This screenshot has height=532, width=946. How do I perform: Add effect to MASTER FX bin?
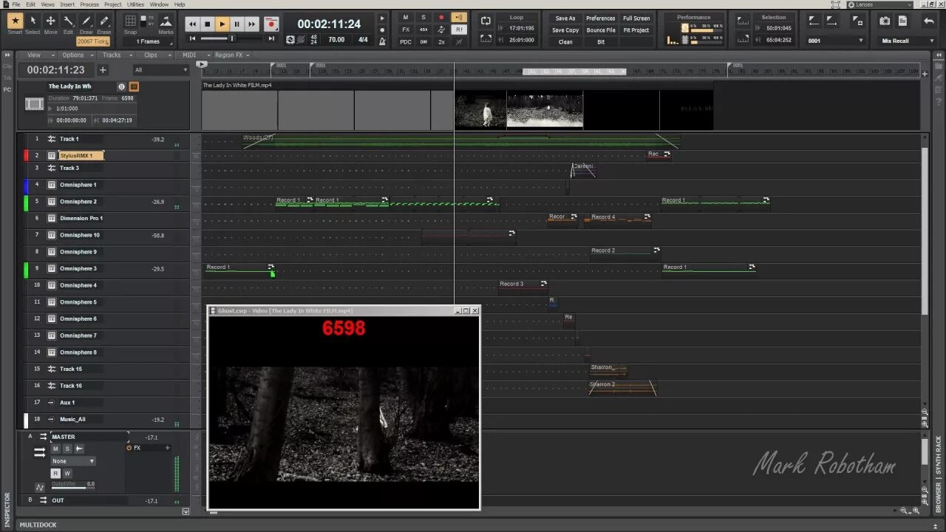click(167, 448)
